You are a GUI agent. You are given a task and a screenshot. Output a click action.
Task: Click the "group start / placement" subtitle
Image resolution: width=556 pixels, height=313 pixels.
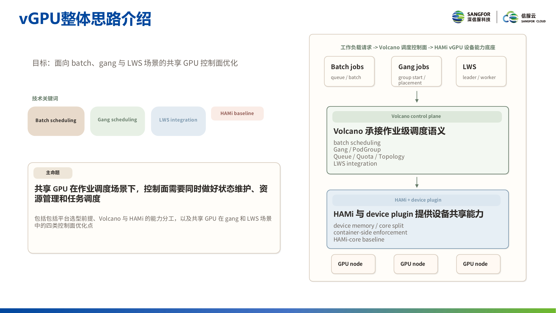click(x=412, y=80)
